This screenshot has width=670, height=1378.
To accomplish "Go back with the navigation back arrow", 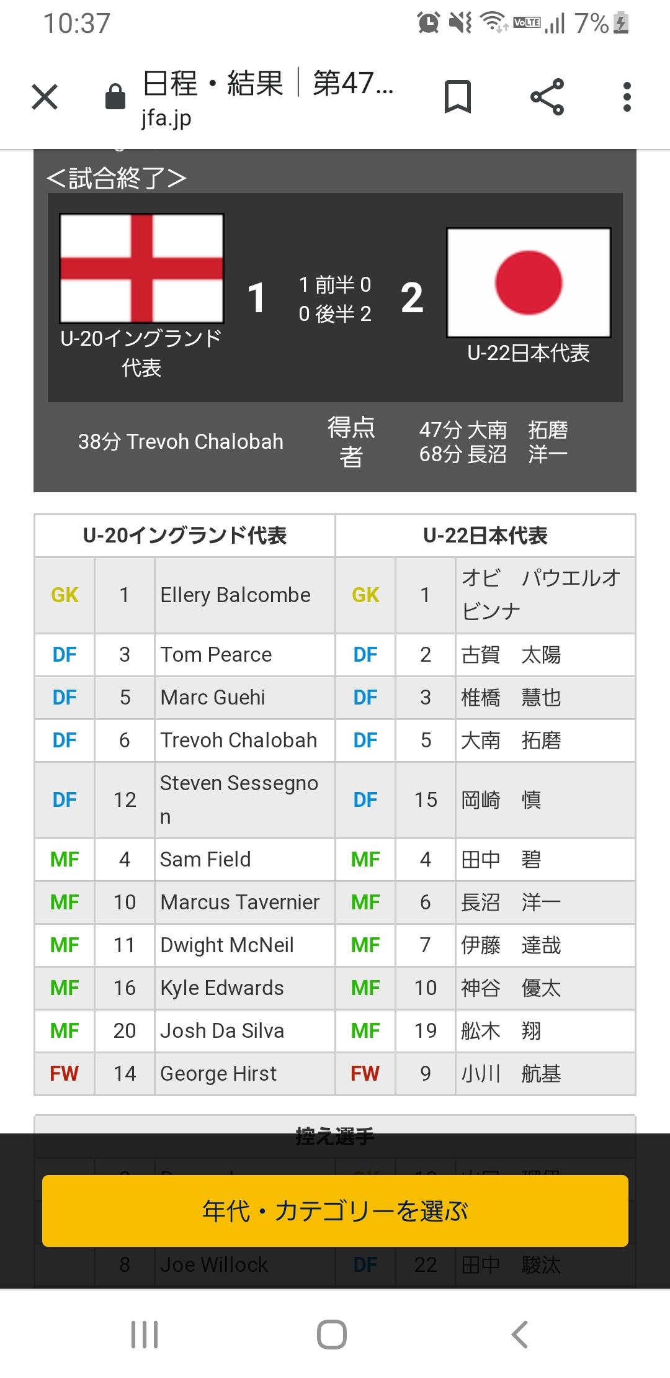I will (x=520, y=1334).
